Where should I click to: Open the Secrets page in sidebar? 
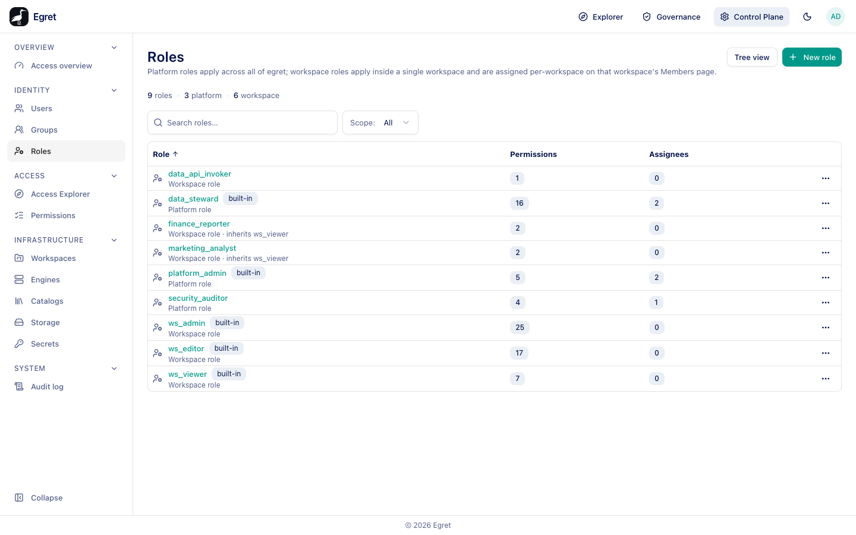[66, 344]
